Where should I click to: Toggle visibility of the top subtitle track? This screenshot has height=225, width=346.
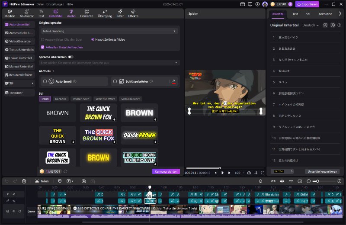14,194
